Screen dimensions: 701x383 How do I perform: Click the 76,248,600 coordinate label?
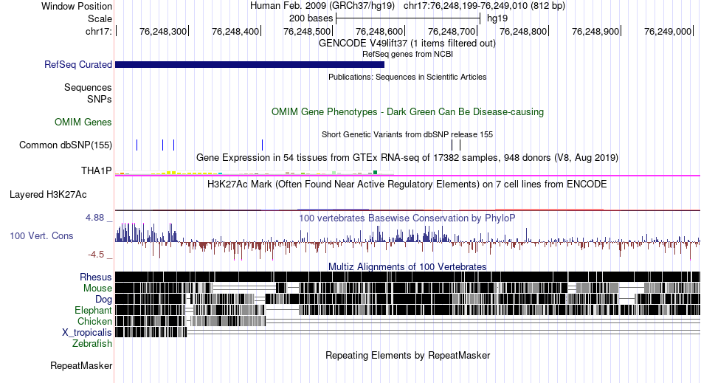click(379, 31)
